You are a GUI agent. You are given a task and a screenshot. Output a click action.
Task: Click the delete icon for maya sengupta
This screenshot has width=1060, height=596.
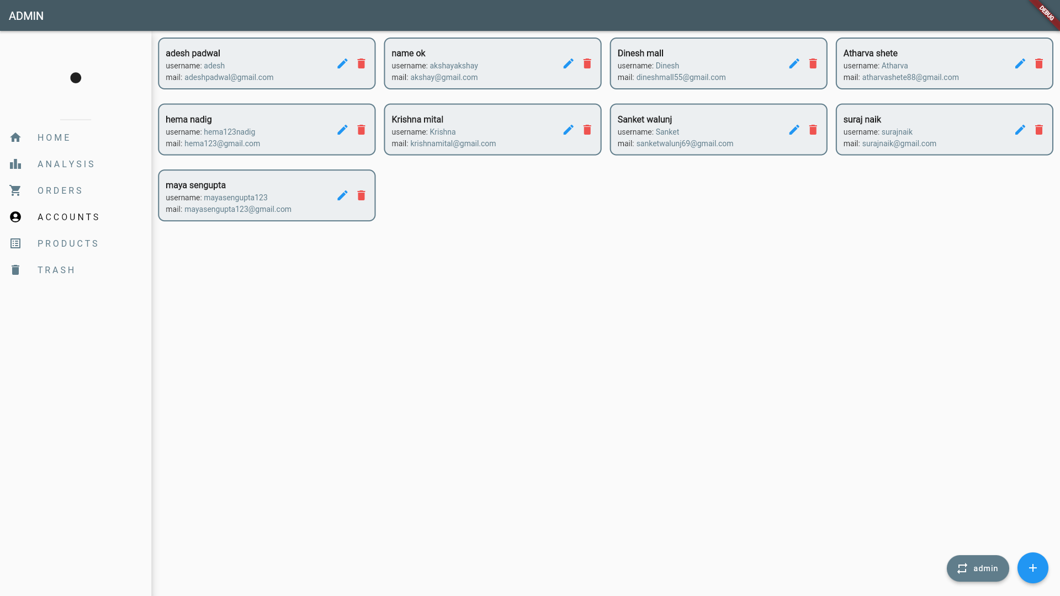(361, 196)
